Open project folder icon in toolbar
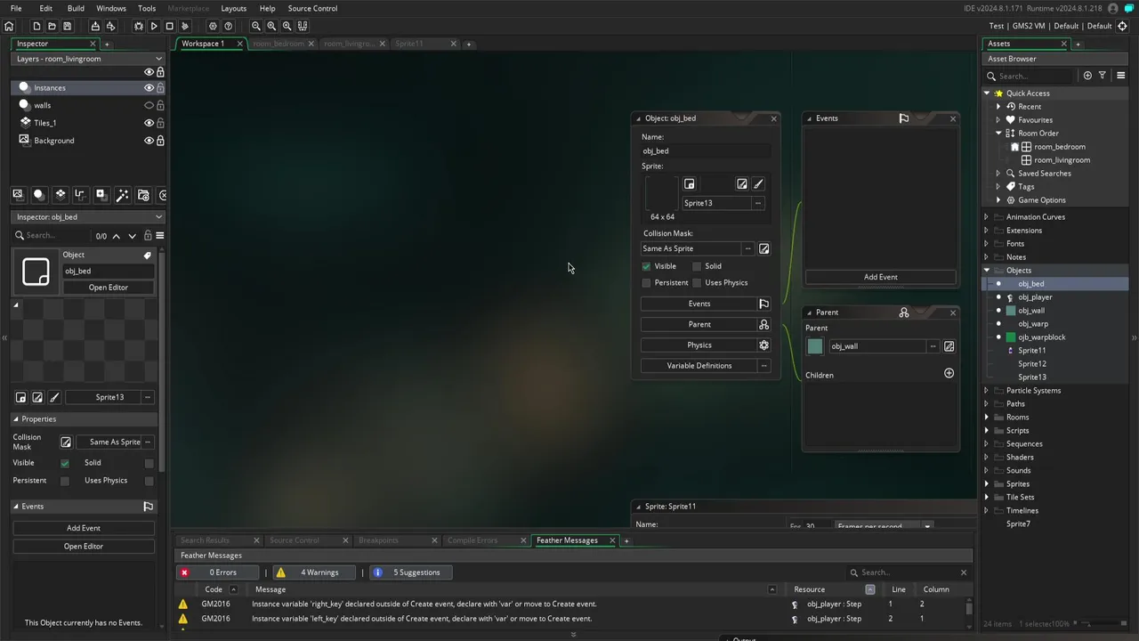 [52, 26]
